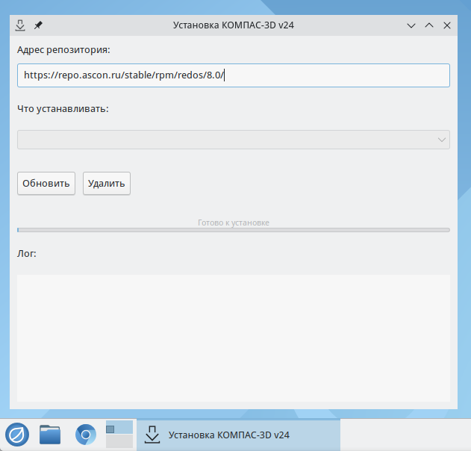Click the 'Лог:' label
The image size is (471, 451).
27,253
